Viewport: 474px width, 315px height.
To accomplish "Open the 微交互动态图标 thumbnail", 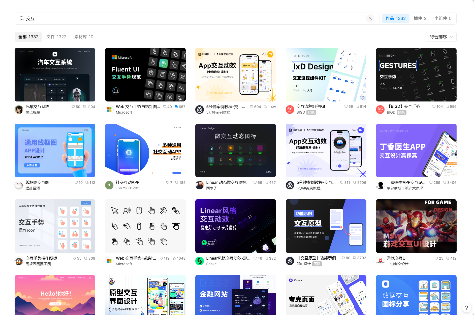I will point(236,150).
